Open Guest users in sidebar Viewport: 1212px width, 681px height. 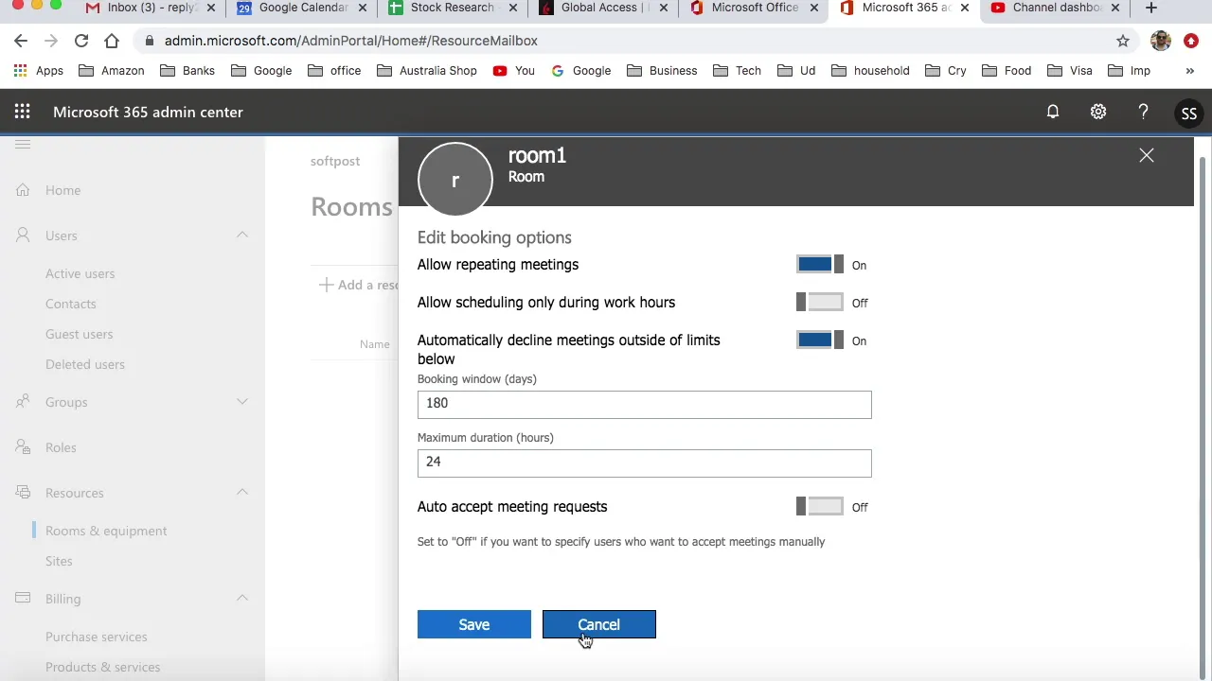point(79,334)
